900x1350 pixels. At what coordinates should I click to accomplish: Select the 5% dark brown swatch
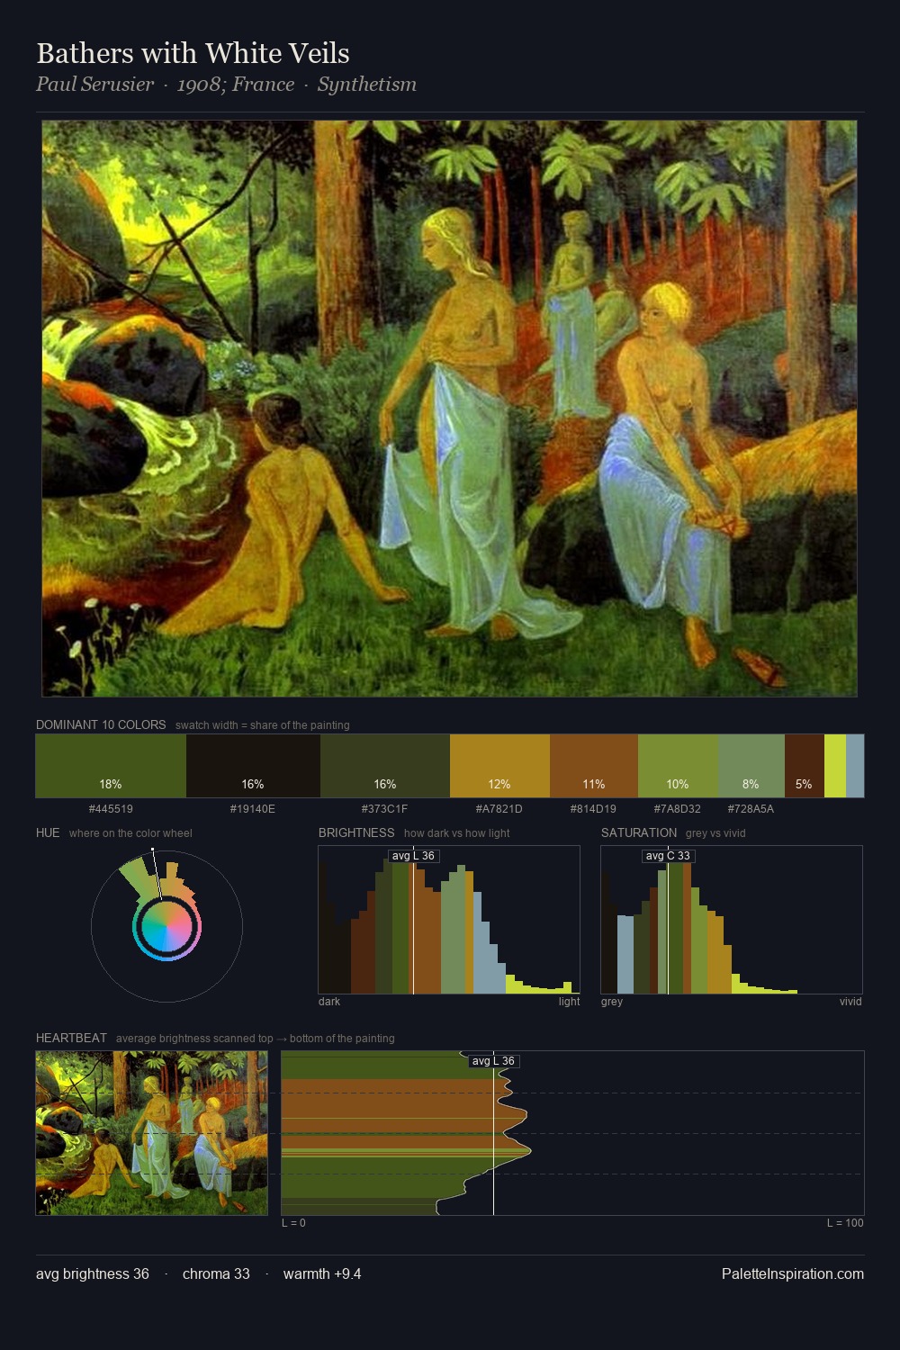[x=805, y=766]
